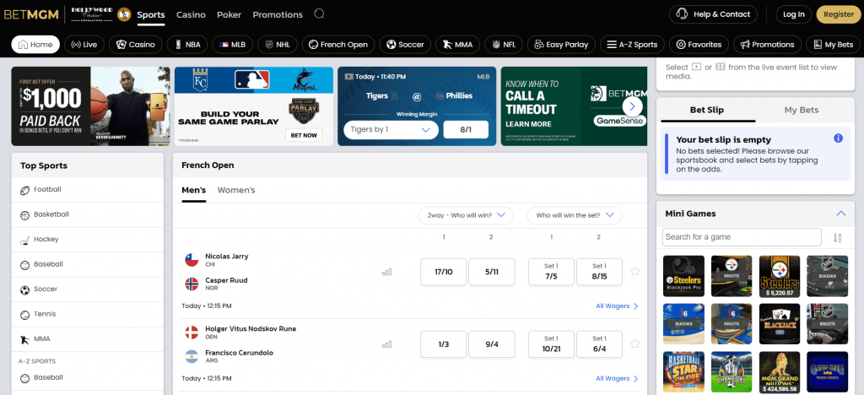Viewport: 864px width, 395px height.
Task: Select Basketball in Top Sports
Action: 88,215
